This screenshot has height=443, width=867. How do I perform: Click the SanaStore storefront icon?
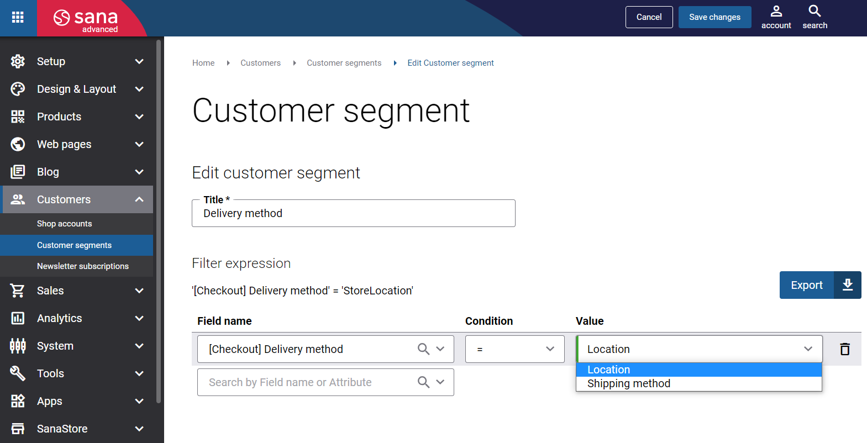tap(18, 429)
